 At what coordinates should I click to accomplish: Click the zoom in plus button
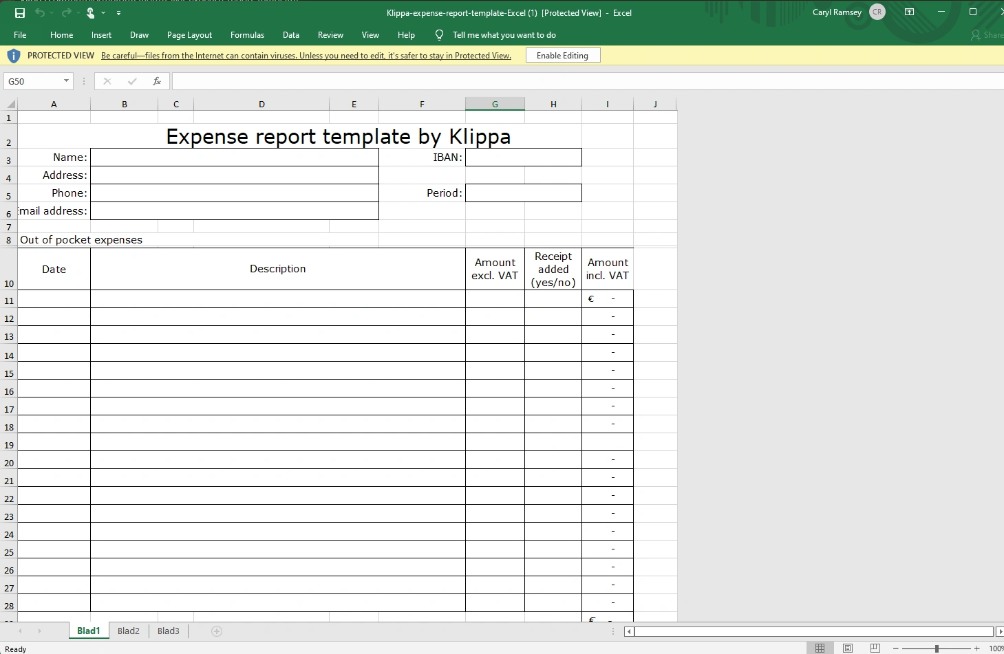tap(976, 648)
